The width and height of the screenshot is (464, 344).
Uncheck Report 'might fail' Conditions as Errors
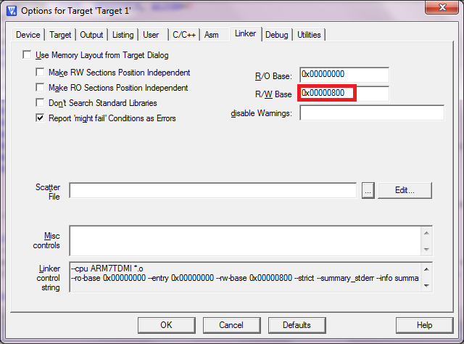click(x=41, y=118)
